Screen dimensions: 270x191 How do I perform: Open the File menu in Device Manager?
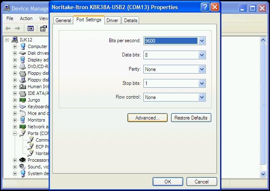(10, 18)
